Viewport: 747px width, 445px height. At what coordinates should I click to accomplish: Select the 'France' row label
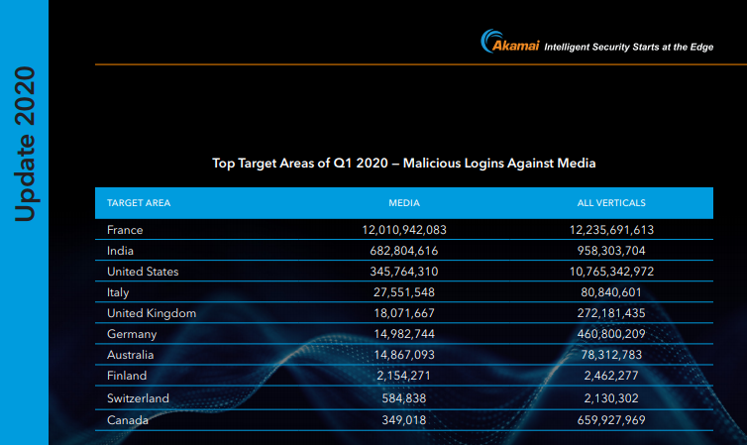pos(125,229)
